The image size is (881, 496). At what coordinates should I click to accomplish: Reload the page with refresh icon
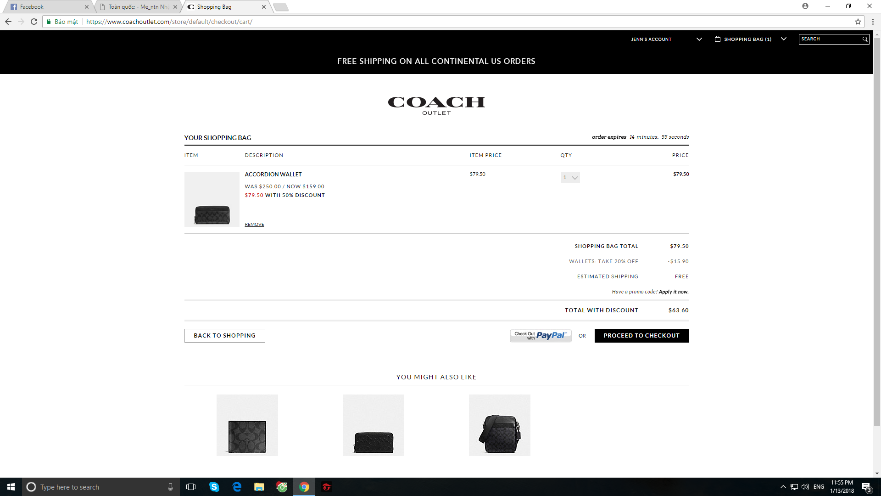[34, 22]
